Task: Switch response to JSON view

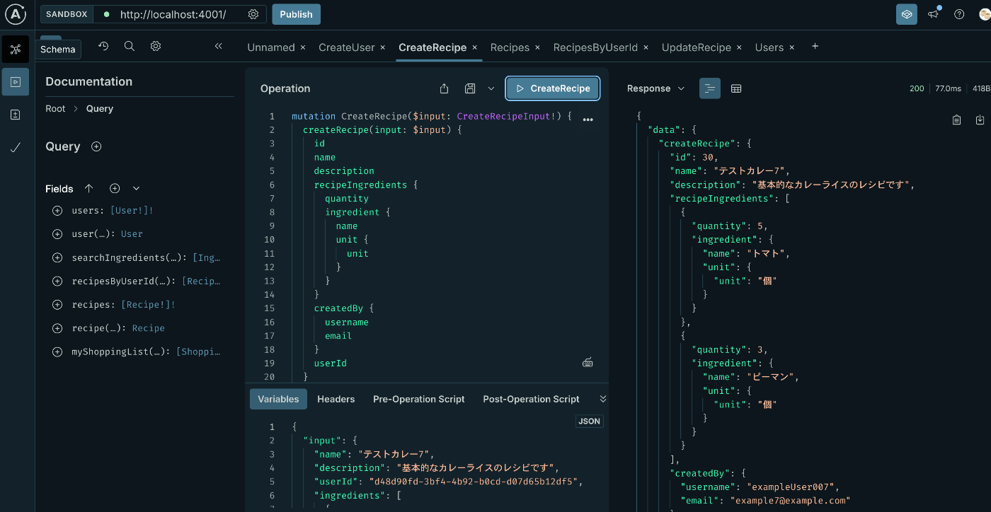Action: click(710, 88)
